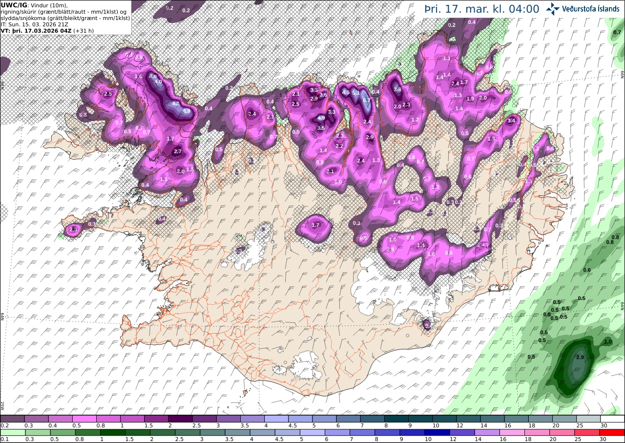Viewport: 625px width, 443px height.
Task: Select the dark teal 8 swatch, upper legend
Action: (396, 419)
